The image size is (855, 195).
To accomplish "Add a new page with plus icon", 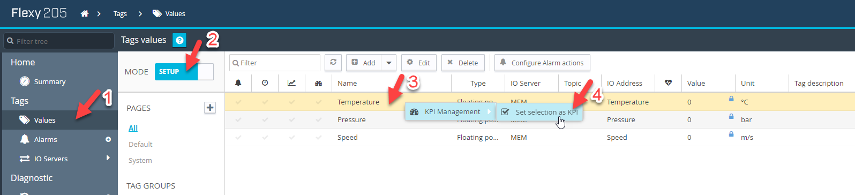I will click(x=210, y=108).
